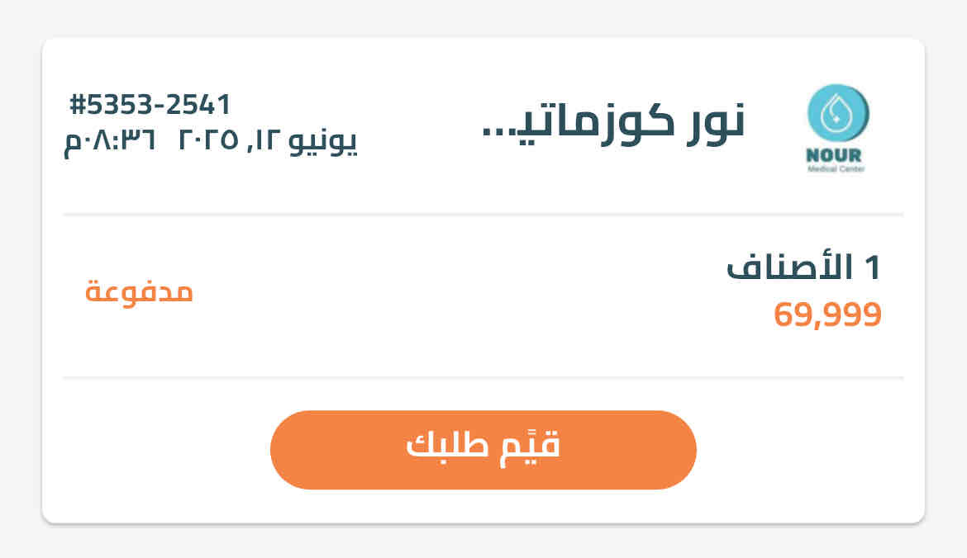The image size is (967, 558).
Task: Click the text قيّم inside the rate button
Action: (x=533, y=447)
